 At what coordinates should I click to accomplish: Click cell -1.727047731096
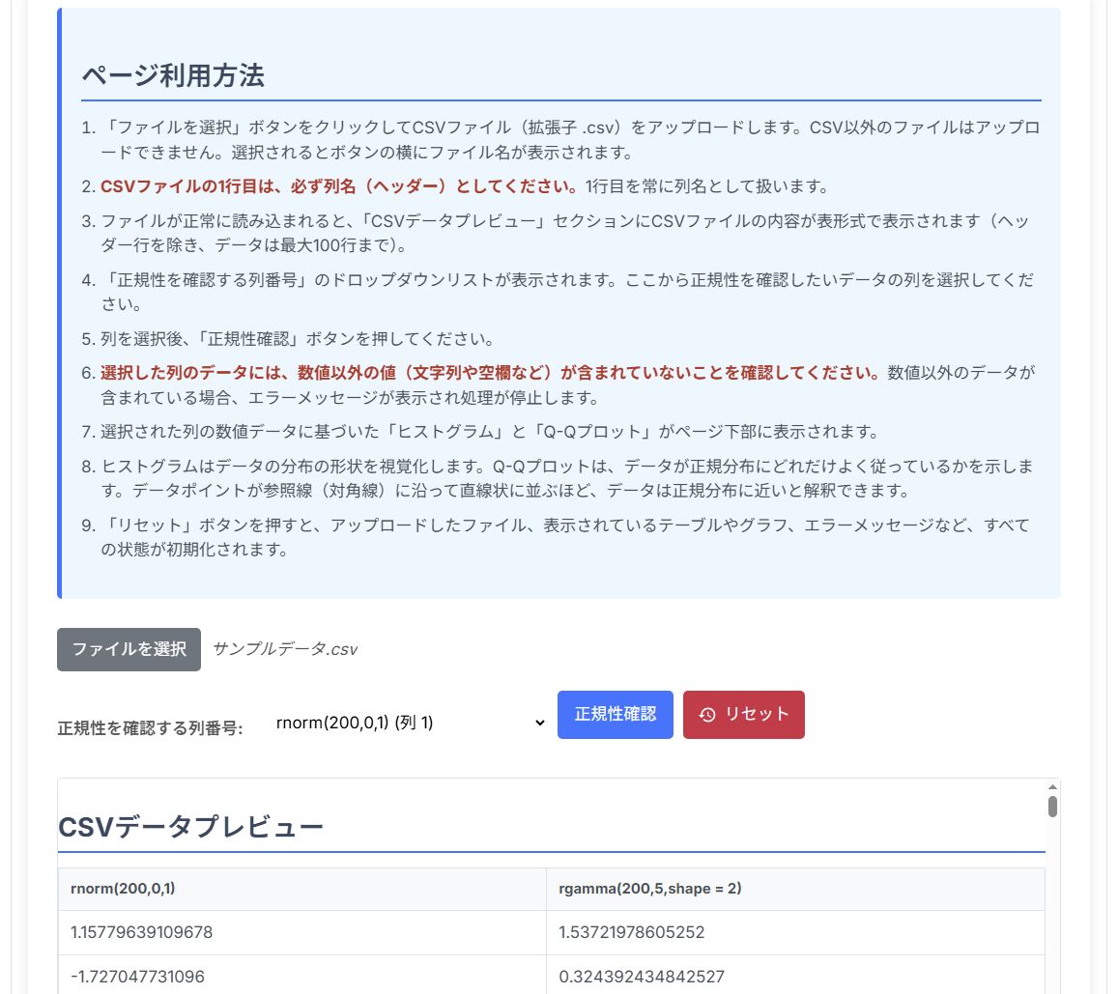click(302, 975)
